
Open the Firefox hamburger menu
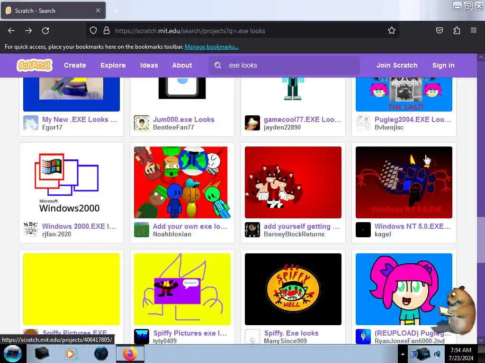(x=473, y=30)
